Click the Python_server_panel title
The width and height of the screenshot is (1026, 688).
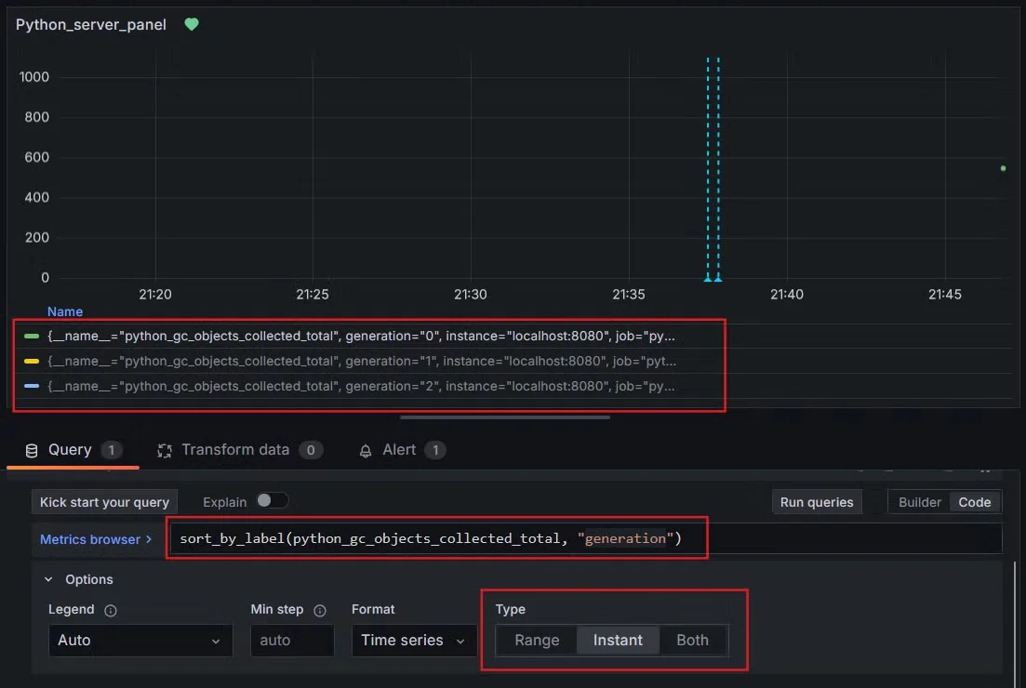(x=91, y=25)
